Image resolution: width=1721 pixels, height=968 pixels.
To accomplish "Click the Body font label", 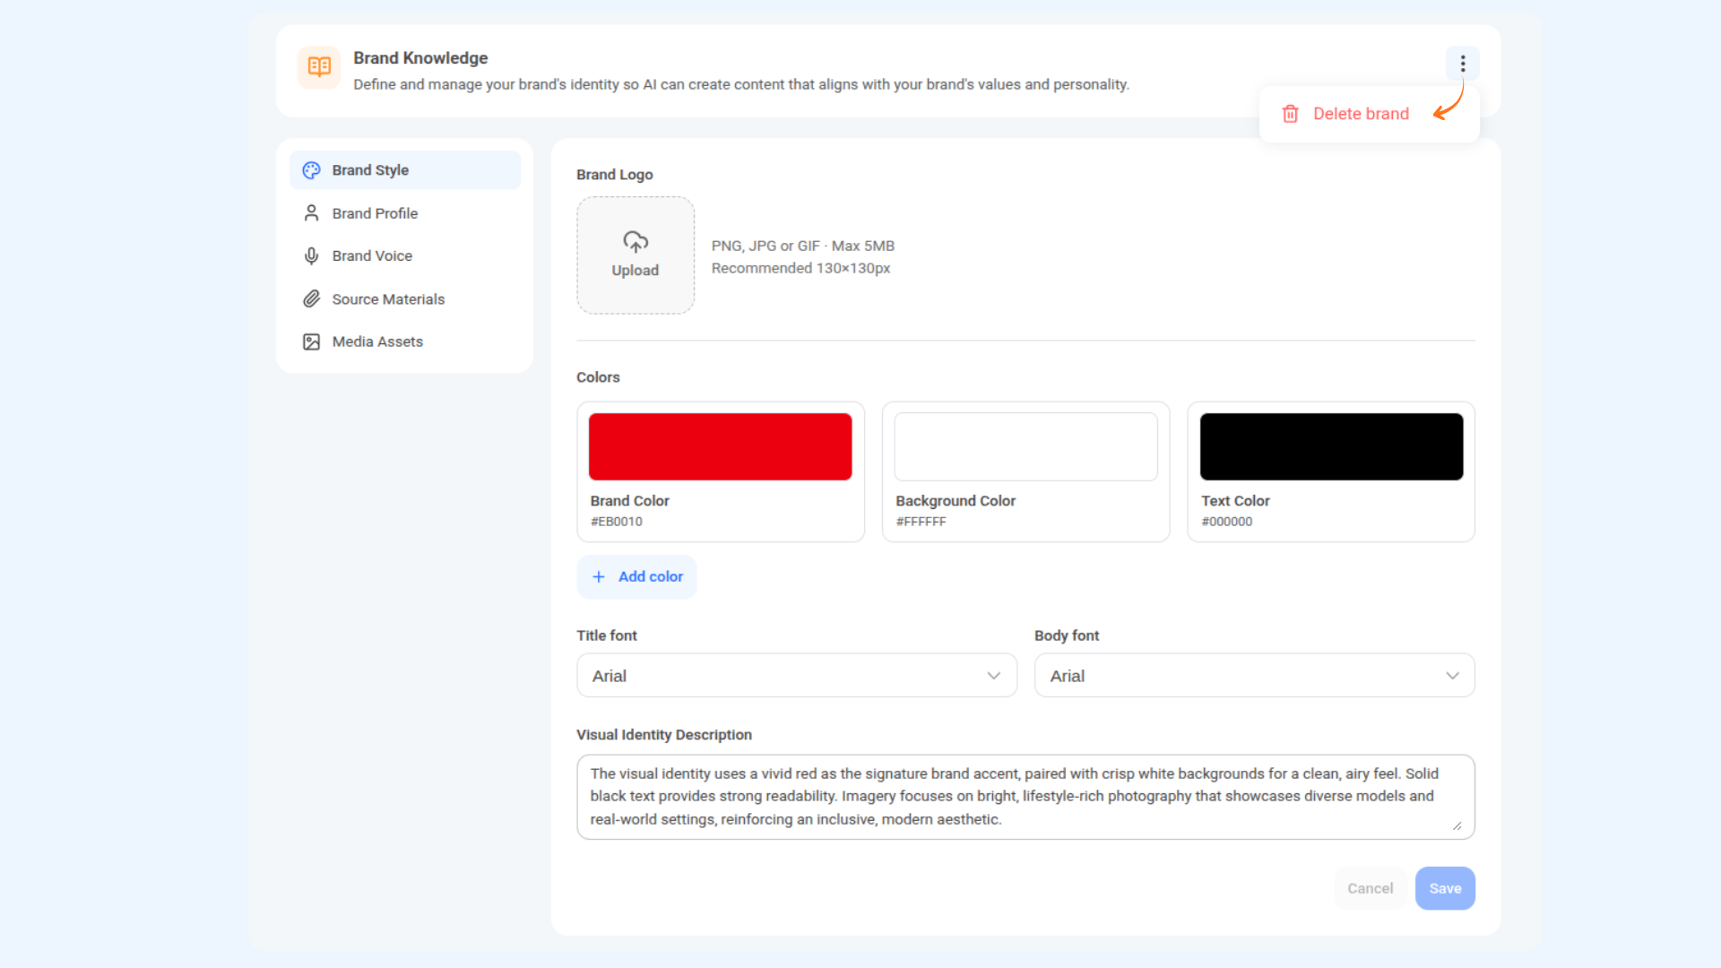I will 1067,635.
